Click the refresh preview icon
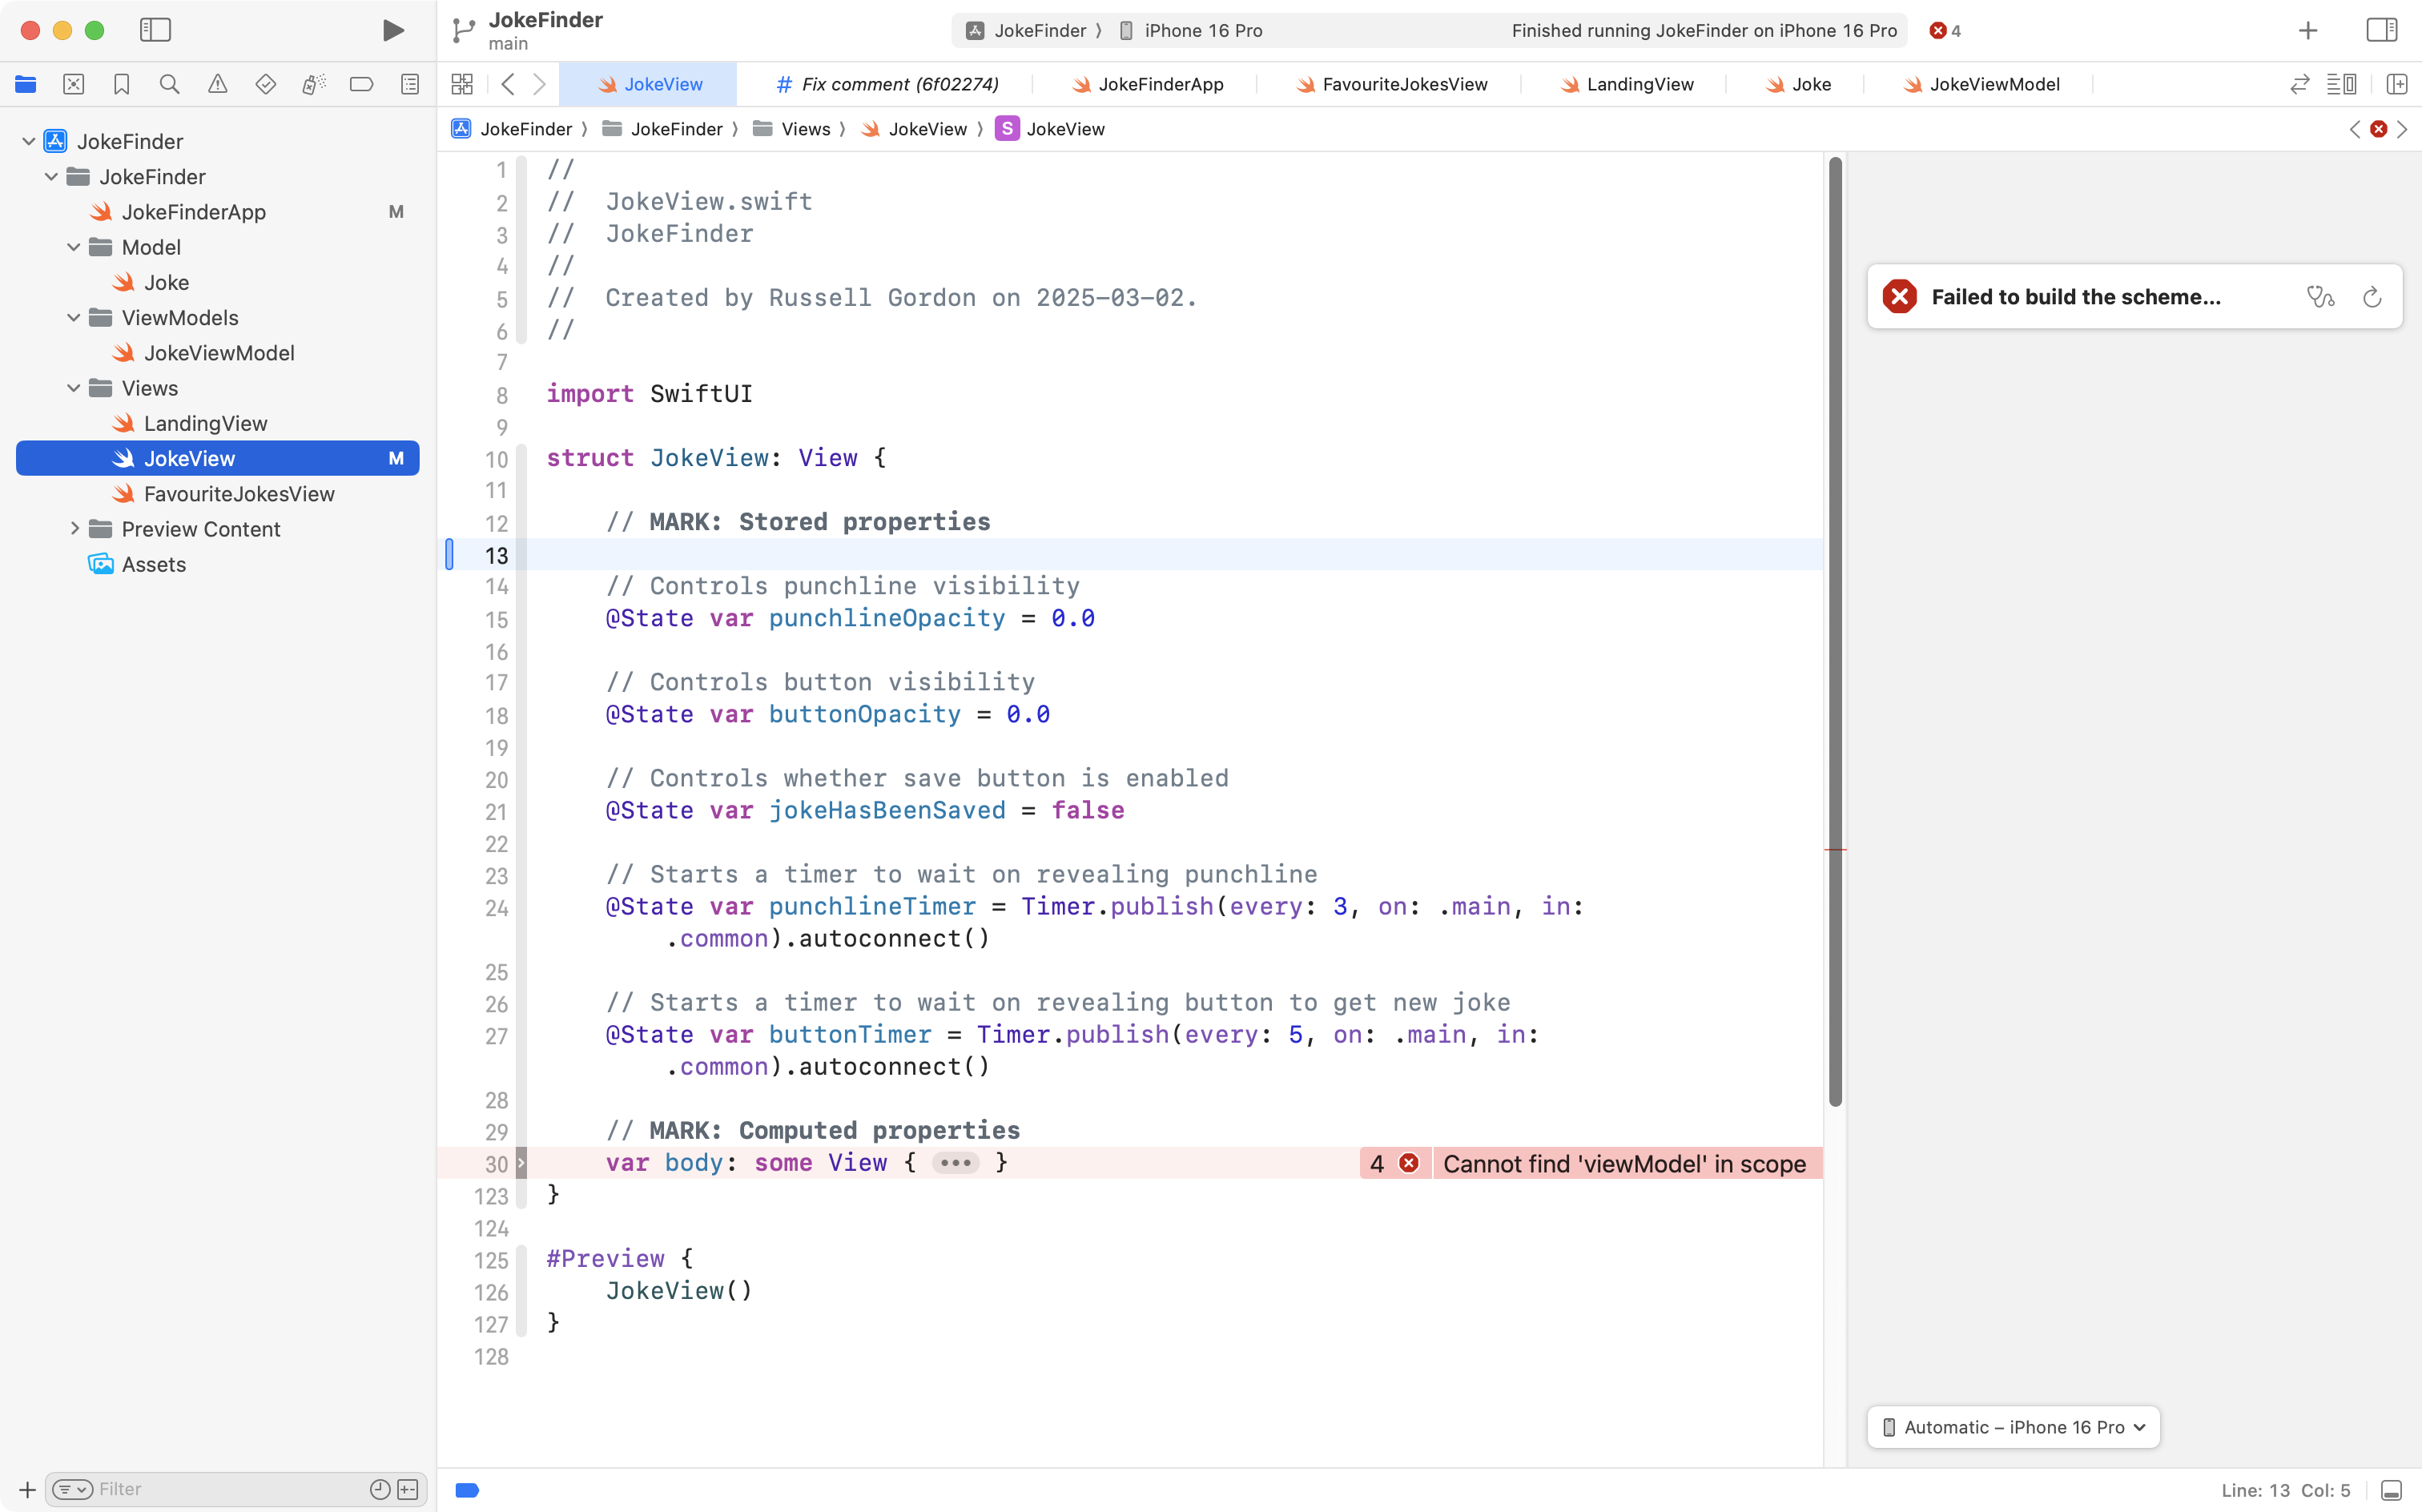The width and height of the screenshot is (2422, 1512). pos(2371,297)
